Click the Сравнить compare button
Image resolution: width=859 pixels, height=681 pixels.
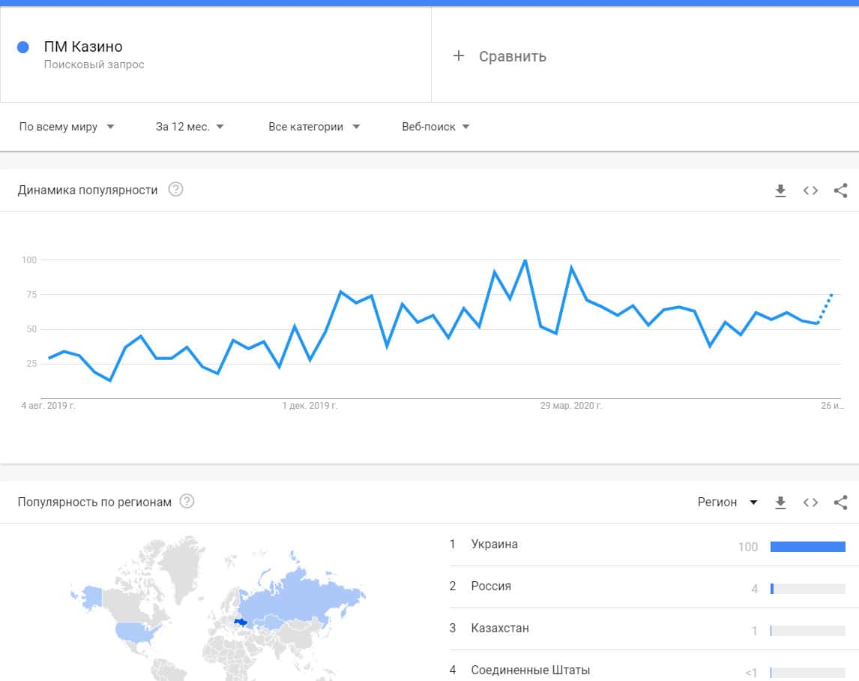[x=512, y=56]
